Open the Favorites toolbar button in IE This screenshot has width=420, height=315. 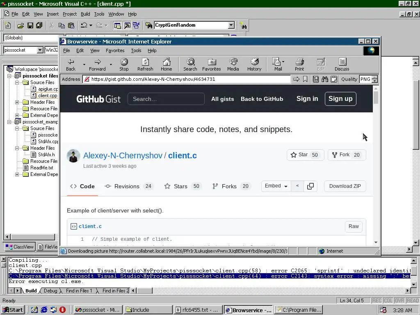pos(211,64)
